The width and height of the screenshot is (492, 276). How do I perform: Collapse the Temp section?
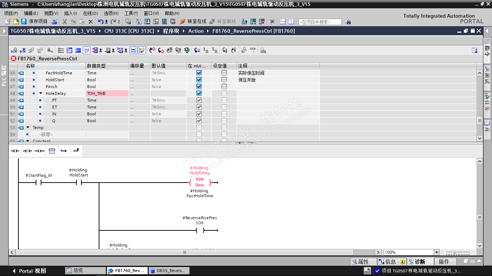coord(28,128)
